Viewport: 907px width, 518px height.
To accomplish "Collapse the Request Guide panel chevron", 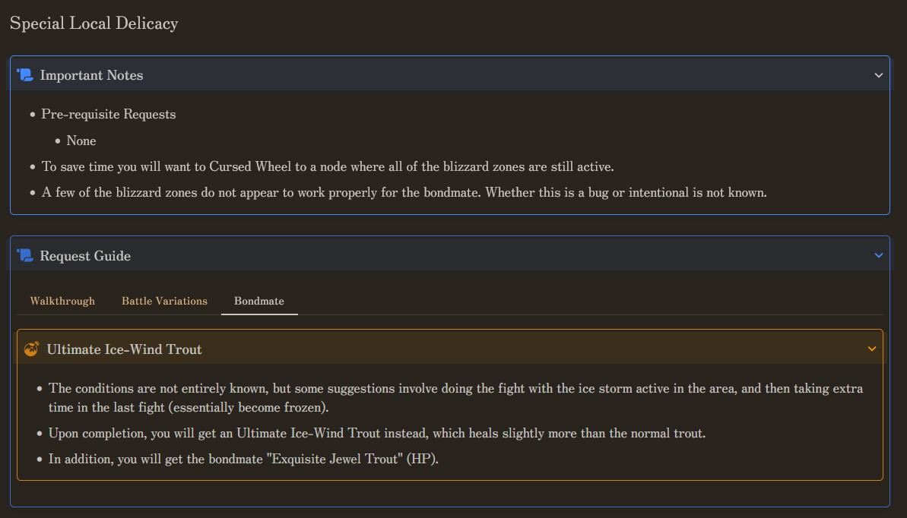I will (879, 256).
